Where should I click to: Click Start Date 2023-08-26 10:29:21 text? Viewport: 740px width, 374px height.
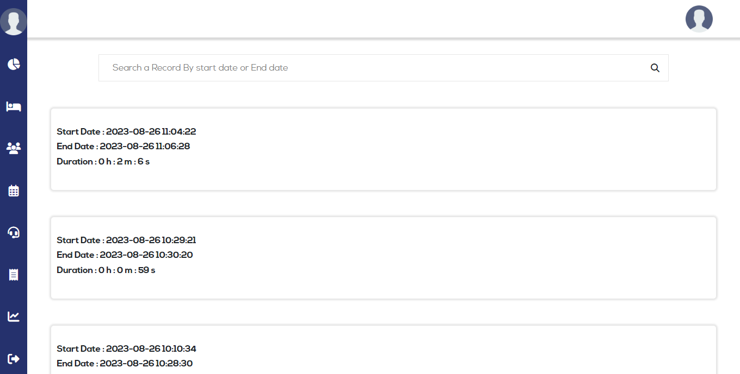126,240
